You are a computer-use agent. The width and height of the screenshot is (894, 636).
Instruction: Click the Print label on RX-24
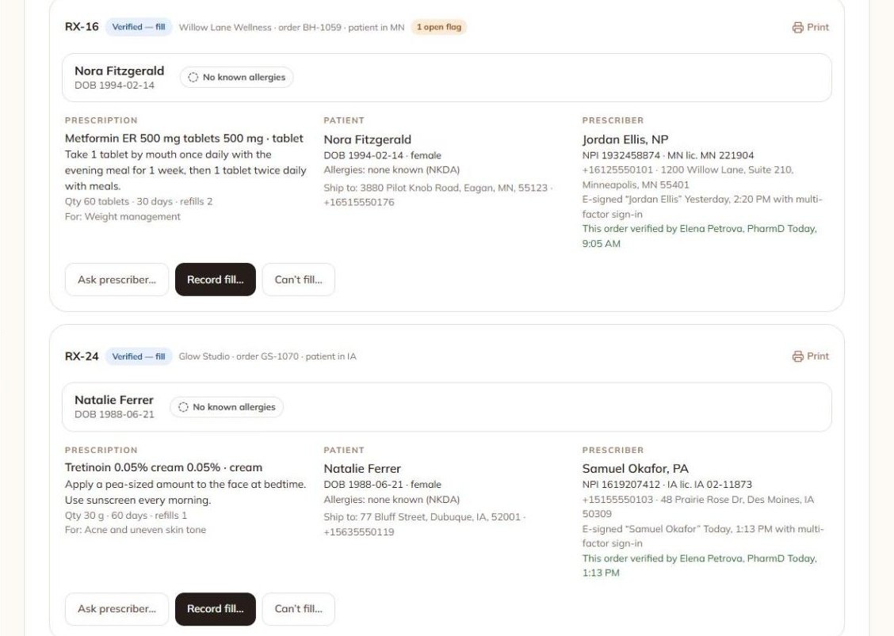[x=818, y=356]
